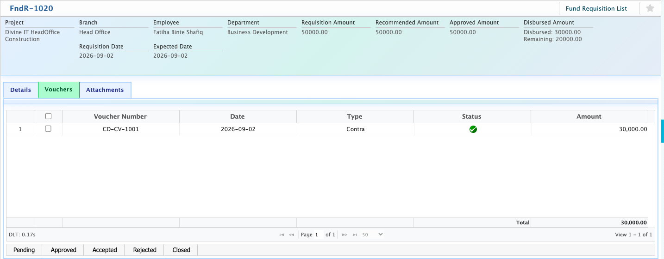Click the Contra type cell
664x259 pixels.
356,129
